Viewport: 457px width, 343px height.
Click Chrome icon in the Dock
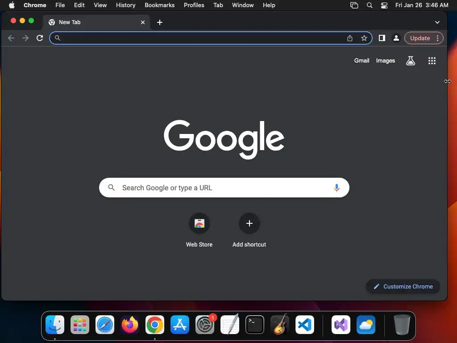coord(155,325)
